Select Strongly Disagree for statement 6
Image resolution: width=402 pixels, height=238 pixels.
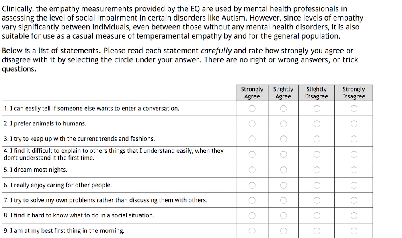354,185
